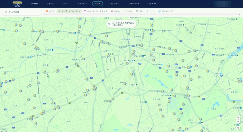This screenshot has height=132, width=243.
Task: Expand the イベント navigation dropdown
Action: [82, 4]
